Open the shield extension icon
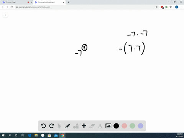The image size is (184, 138). [171, 7]
